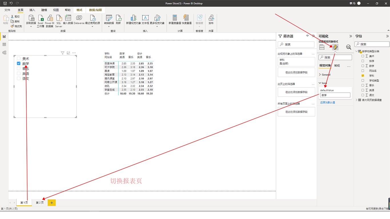This screenshot has height=219, width=390.
Task: Click the defaultValue input containing 数学
Action: pos(335,95)
